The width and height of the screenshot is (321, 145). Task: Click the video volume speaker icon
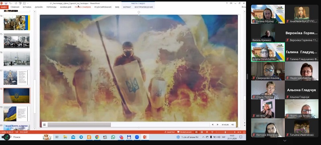click(x=233, y=125)
